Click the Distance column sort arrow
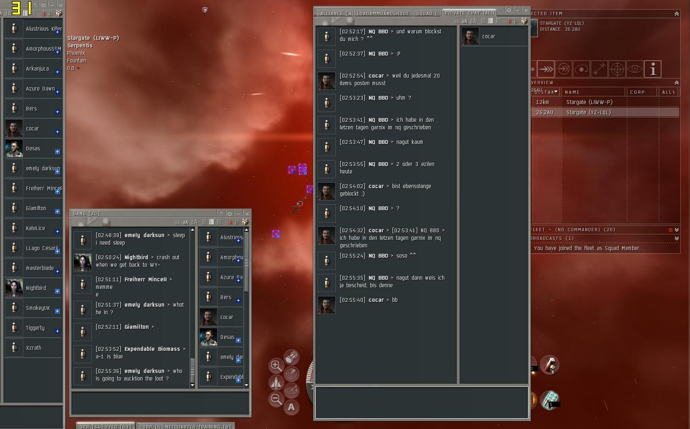This screenshot has height=429, width=690. (x=556, y=91)
